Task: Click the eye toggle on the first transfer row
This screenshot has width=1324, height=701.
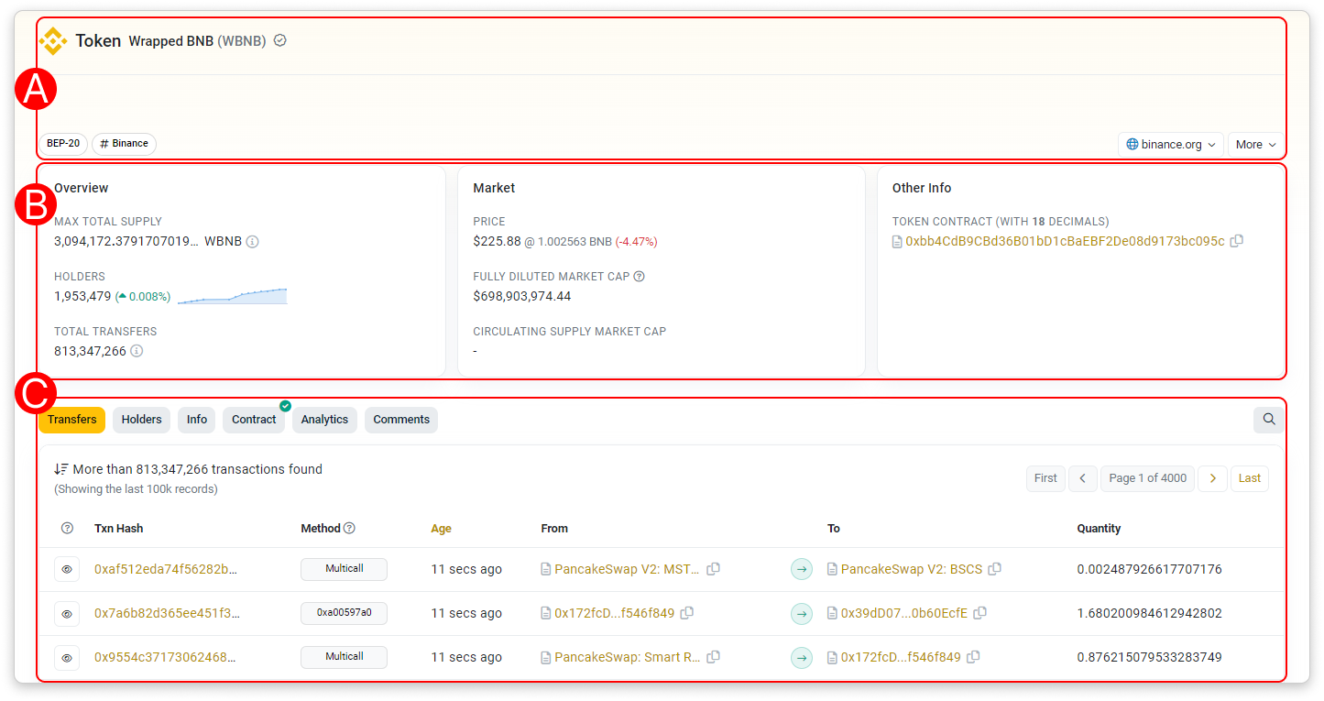Action: click(66, 569)
